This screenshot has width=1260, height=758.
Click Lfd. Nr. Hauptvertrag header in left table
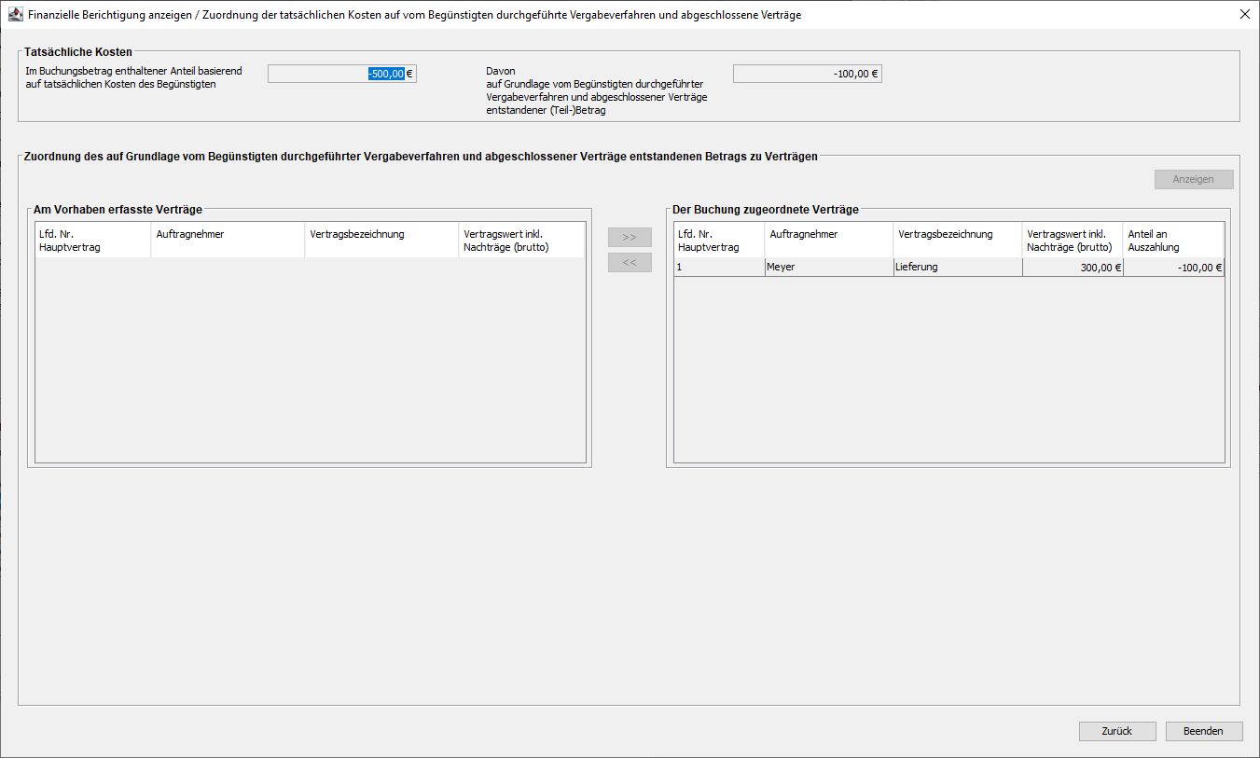(92, 240)
